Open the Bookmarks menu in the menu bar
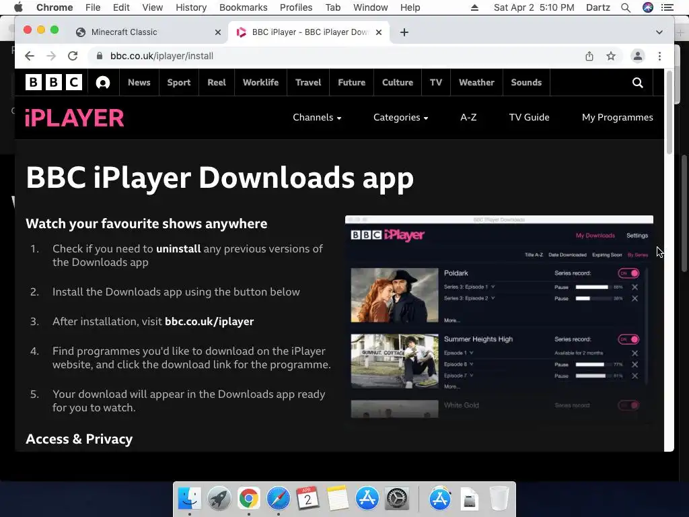689x517 pixels. 243,7
